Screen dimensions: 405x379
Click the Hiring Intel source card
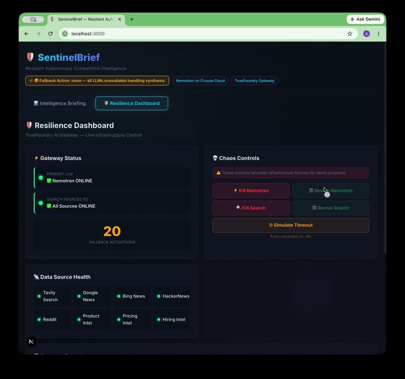click(x=172, y=319)
